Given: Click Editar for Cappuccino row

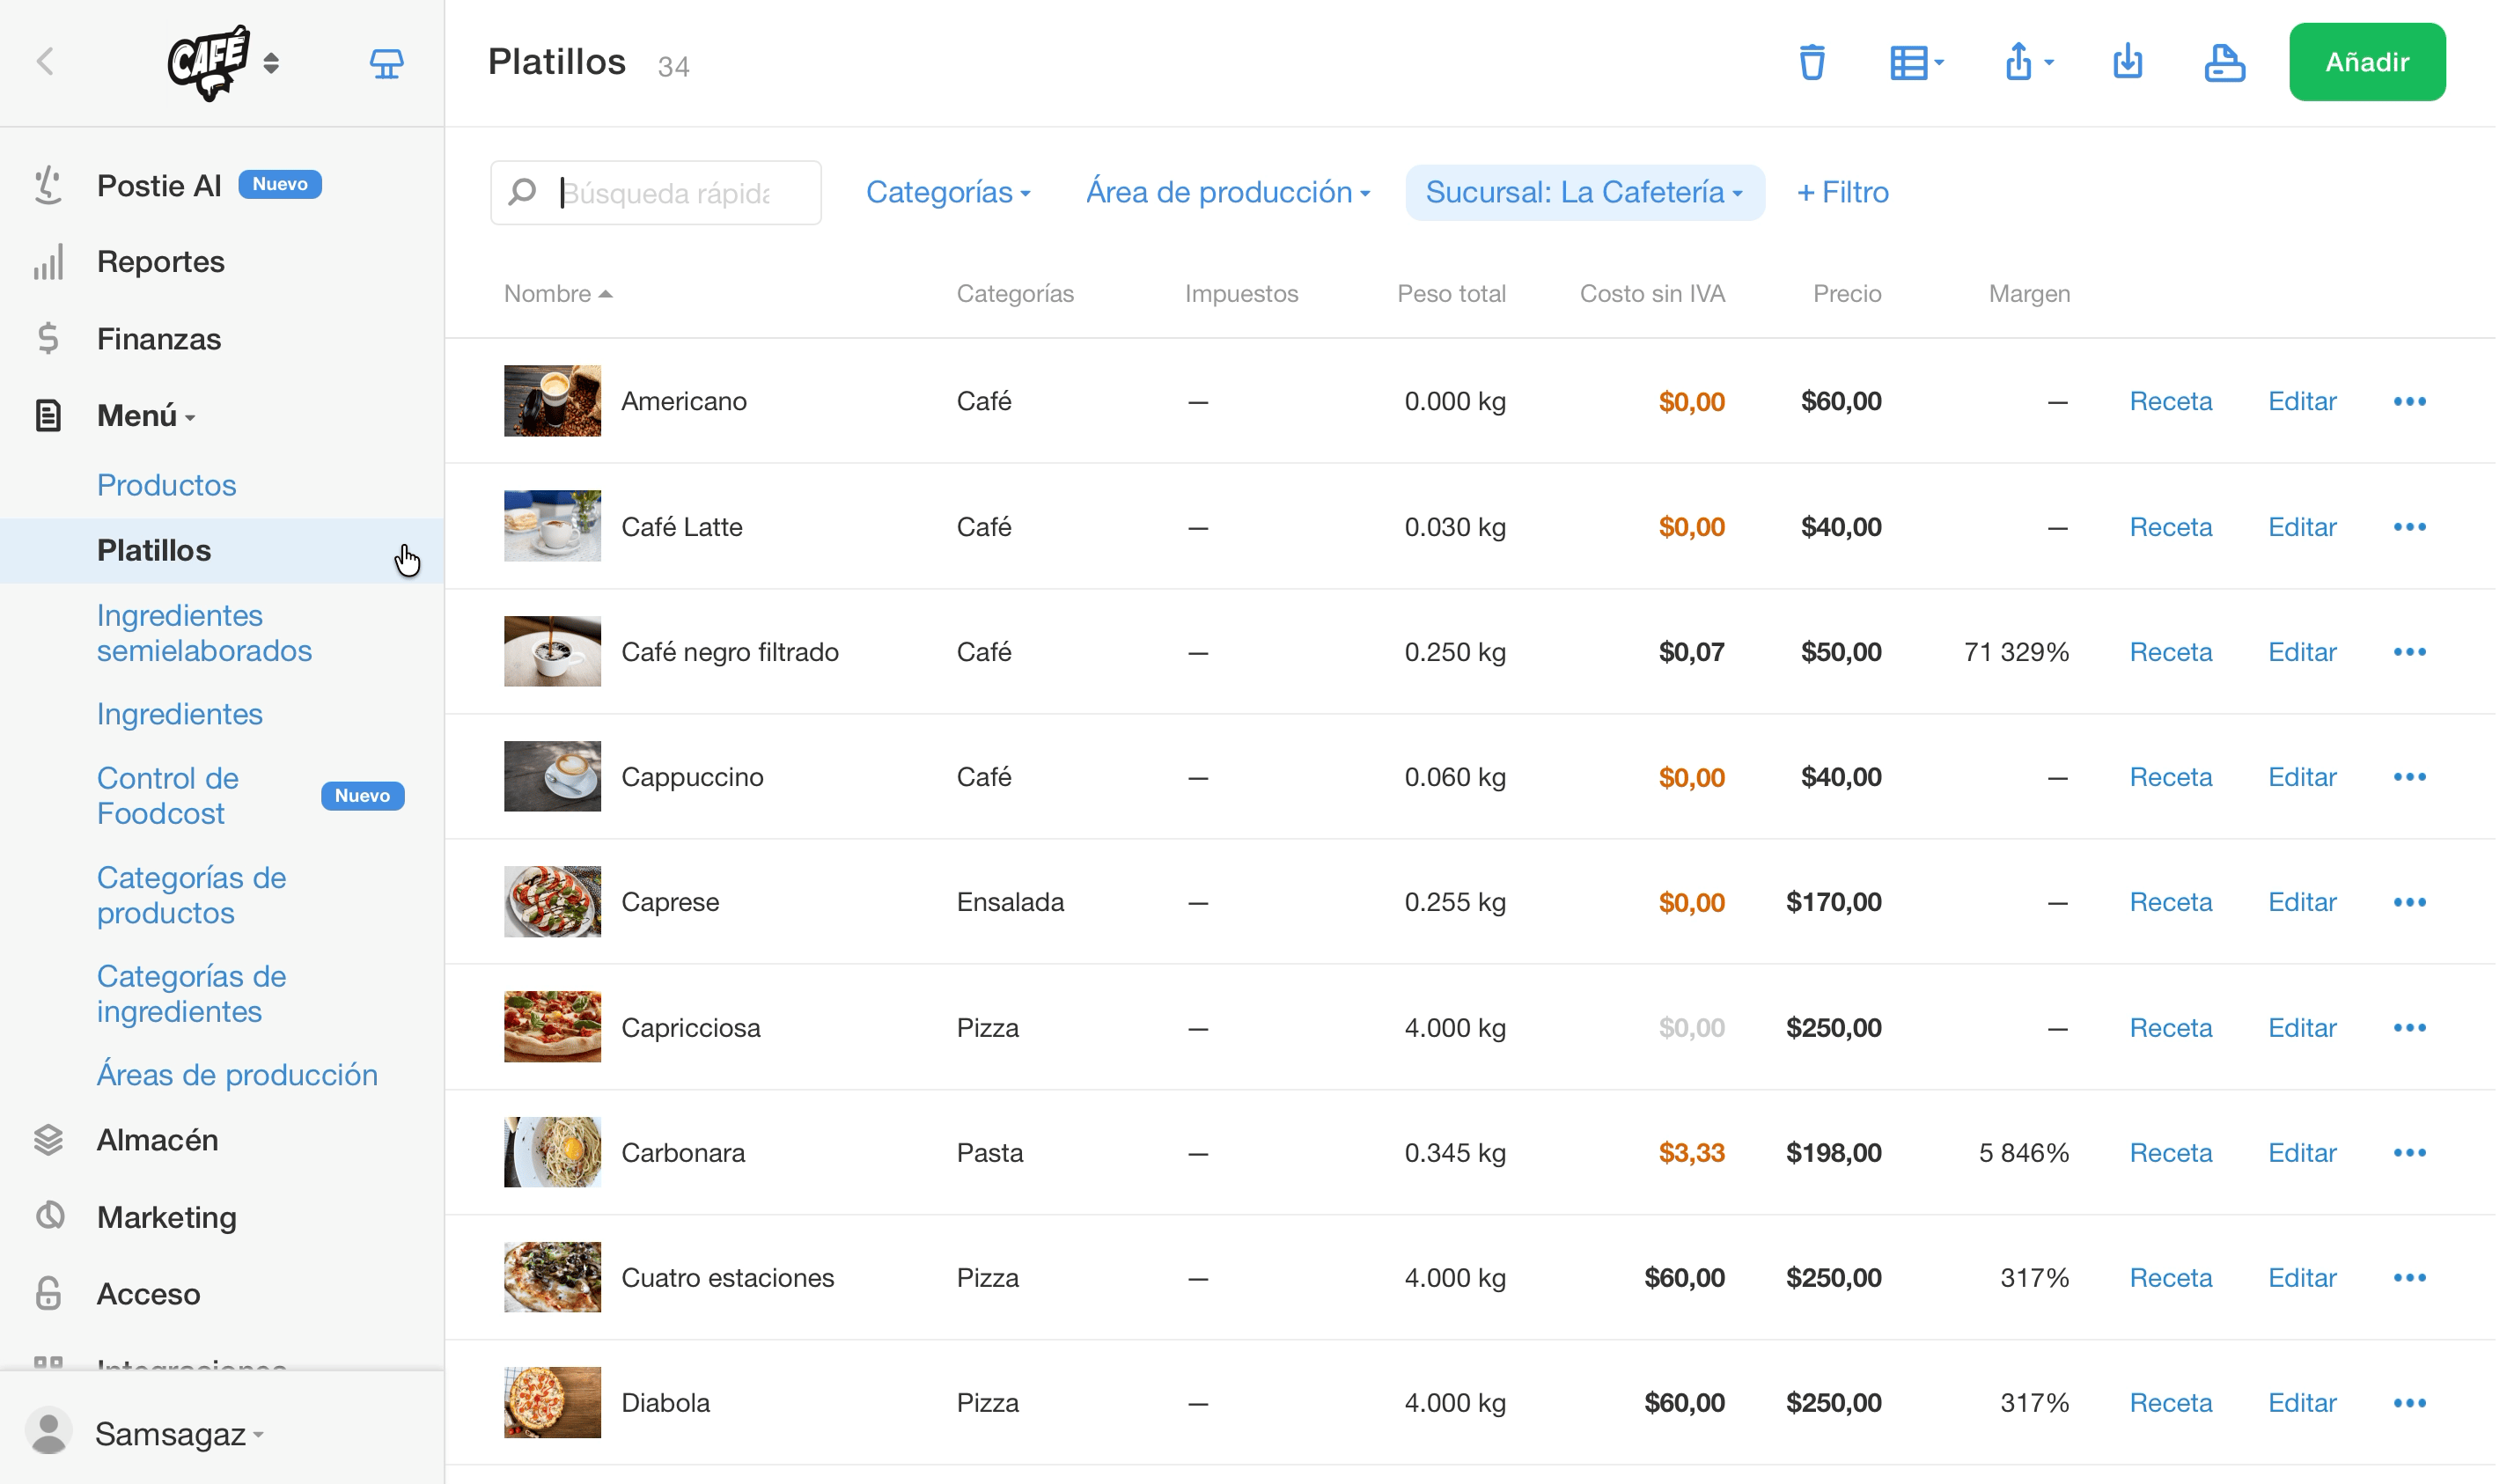Looking at the screenshot, I should (x=2301, y=777).
